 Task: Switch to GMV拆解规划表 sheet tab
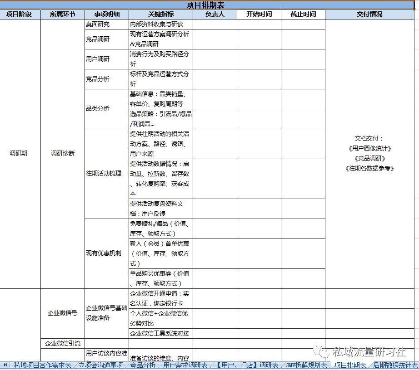coord(306,365)
